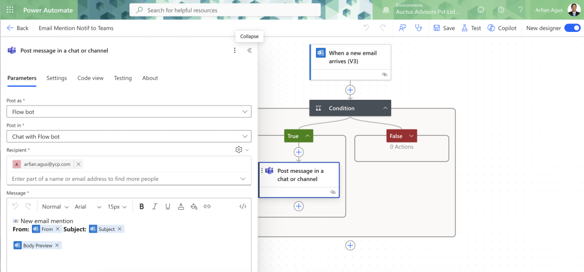Collapse the True branch
The height and width of the screenshot is (272, 584).
click(307, 136)
